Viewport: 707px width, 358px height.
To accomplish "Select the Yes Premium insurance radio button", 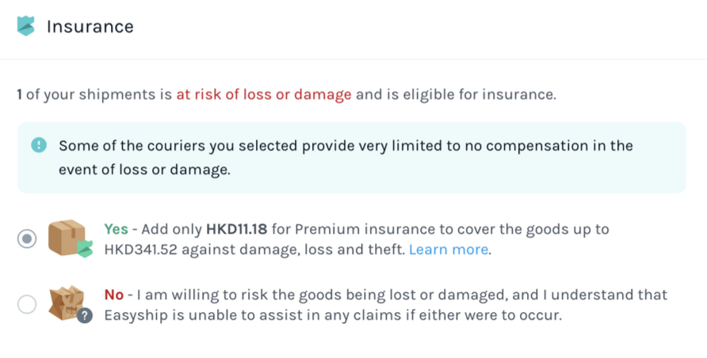I will [27, 239].
